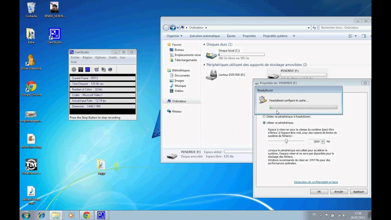
Task: Launch the TubeMaster++ shortcut
Action: click(x=31, y=167)
